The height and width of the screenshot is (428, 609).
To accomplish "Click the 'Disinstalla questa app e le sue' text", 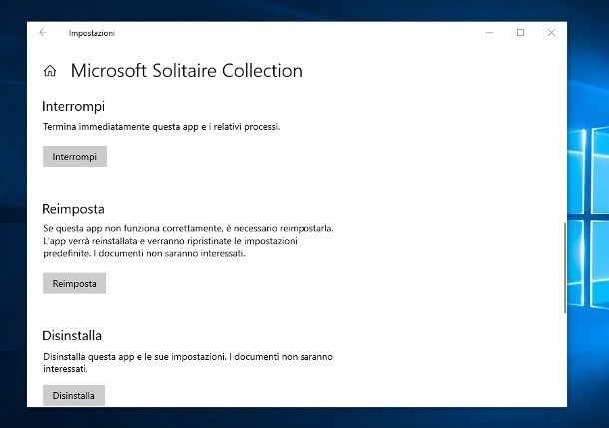I will pyautogui.click(x=188, y=363).
